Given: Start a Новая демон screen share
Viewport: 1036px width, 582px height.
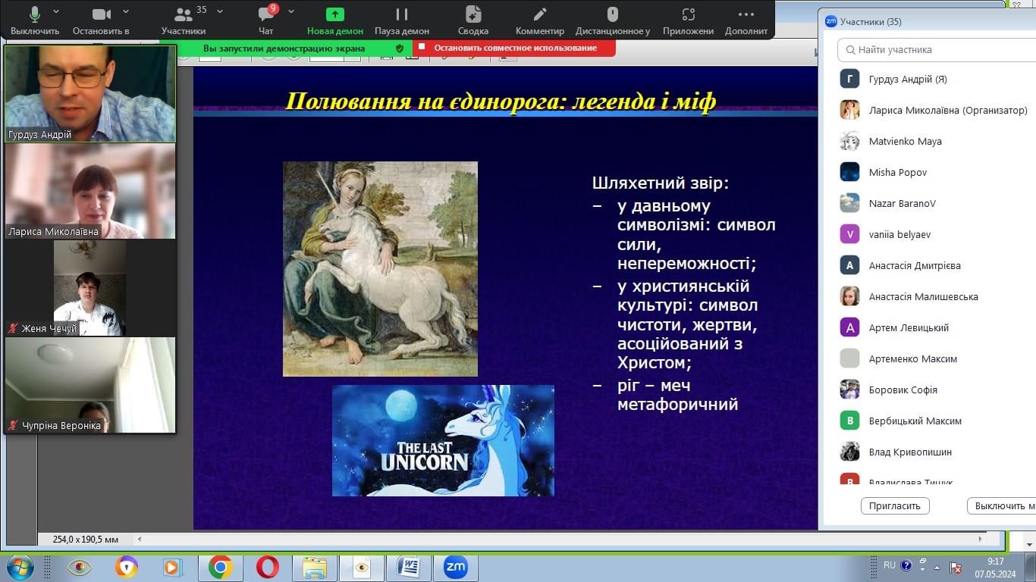Looking at the screenshot, I should pyautogui.click(x=334, y=20).
